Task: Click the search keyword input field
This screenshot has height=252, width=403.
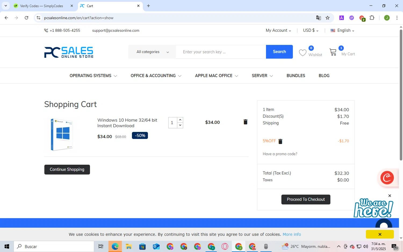Action: (221, 52)
